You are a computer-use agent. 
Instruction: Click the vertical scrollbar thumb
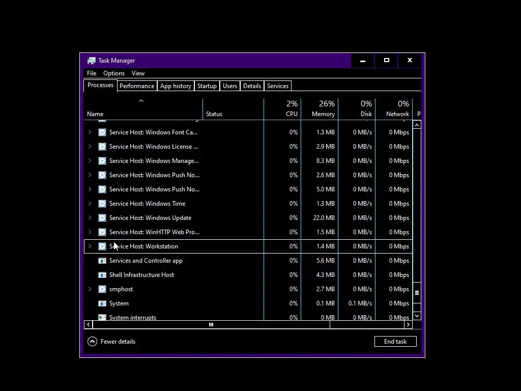click(x=417, y=293)
